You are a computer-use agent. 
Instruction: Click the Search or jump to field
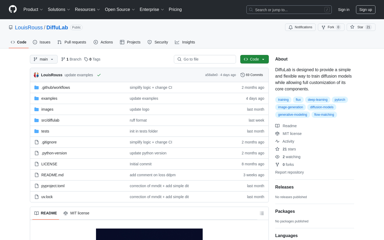point(289,10)
